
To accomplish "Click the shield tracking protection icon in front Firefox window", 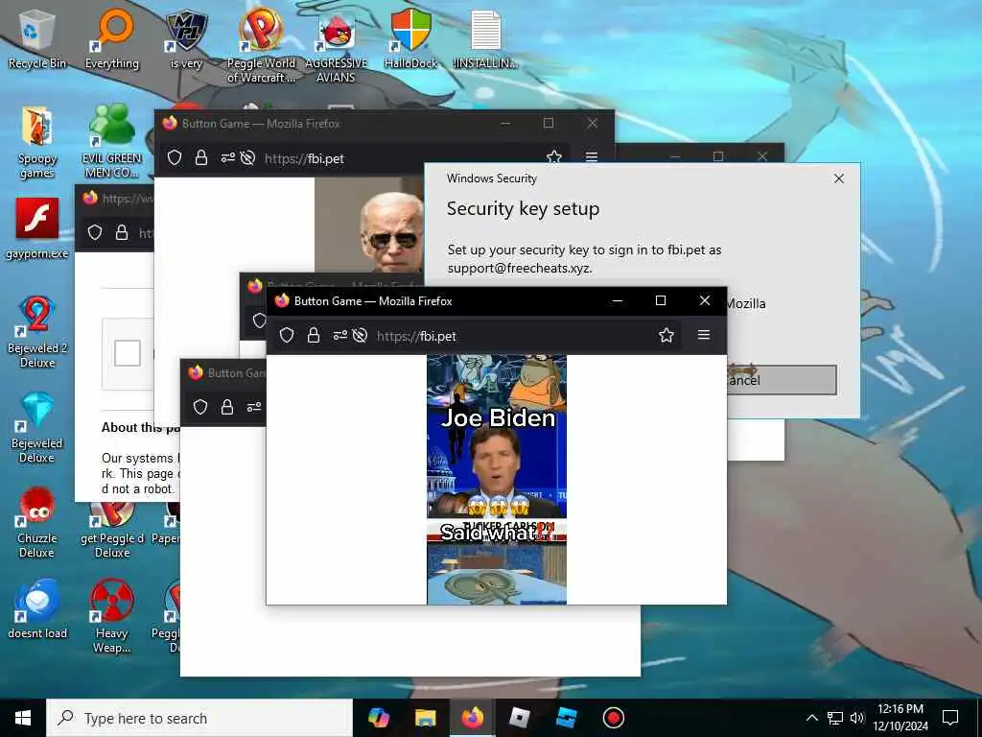I will click(287, 335).
